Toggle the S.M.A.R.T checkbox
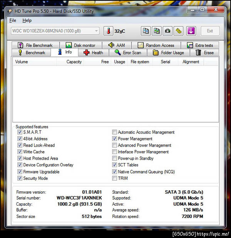231x238 pixels. pyautogui.click(x=20, y=132)
